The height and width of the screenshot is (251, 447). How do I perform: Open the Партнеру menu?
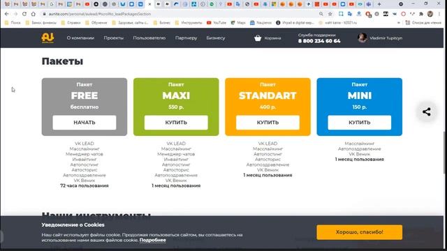coord(186,38)
